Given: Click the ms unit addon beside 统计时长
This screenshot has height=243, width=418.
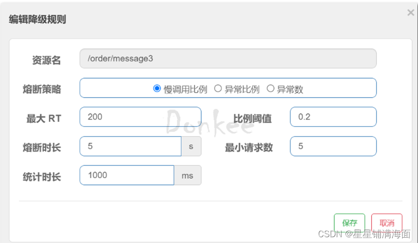Looking at the screenshot, I should click(187, 175).
